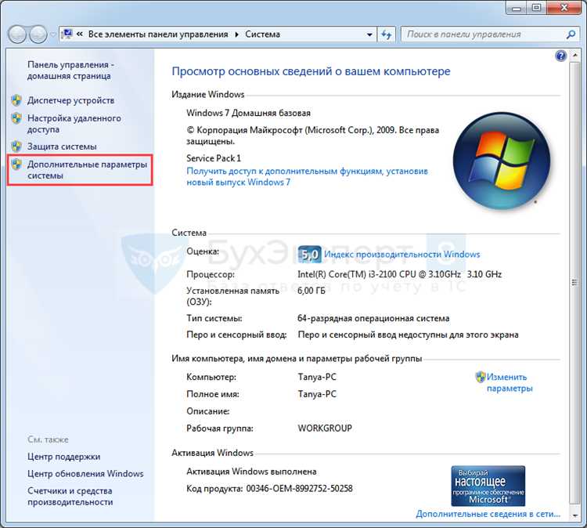The image size is (587, 528).
Task: Click the 'Поиск в панели управления' search field
Action: coord(482,34)
